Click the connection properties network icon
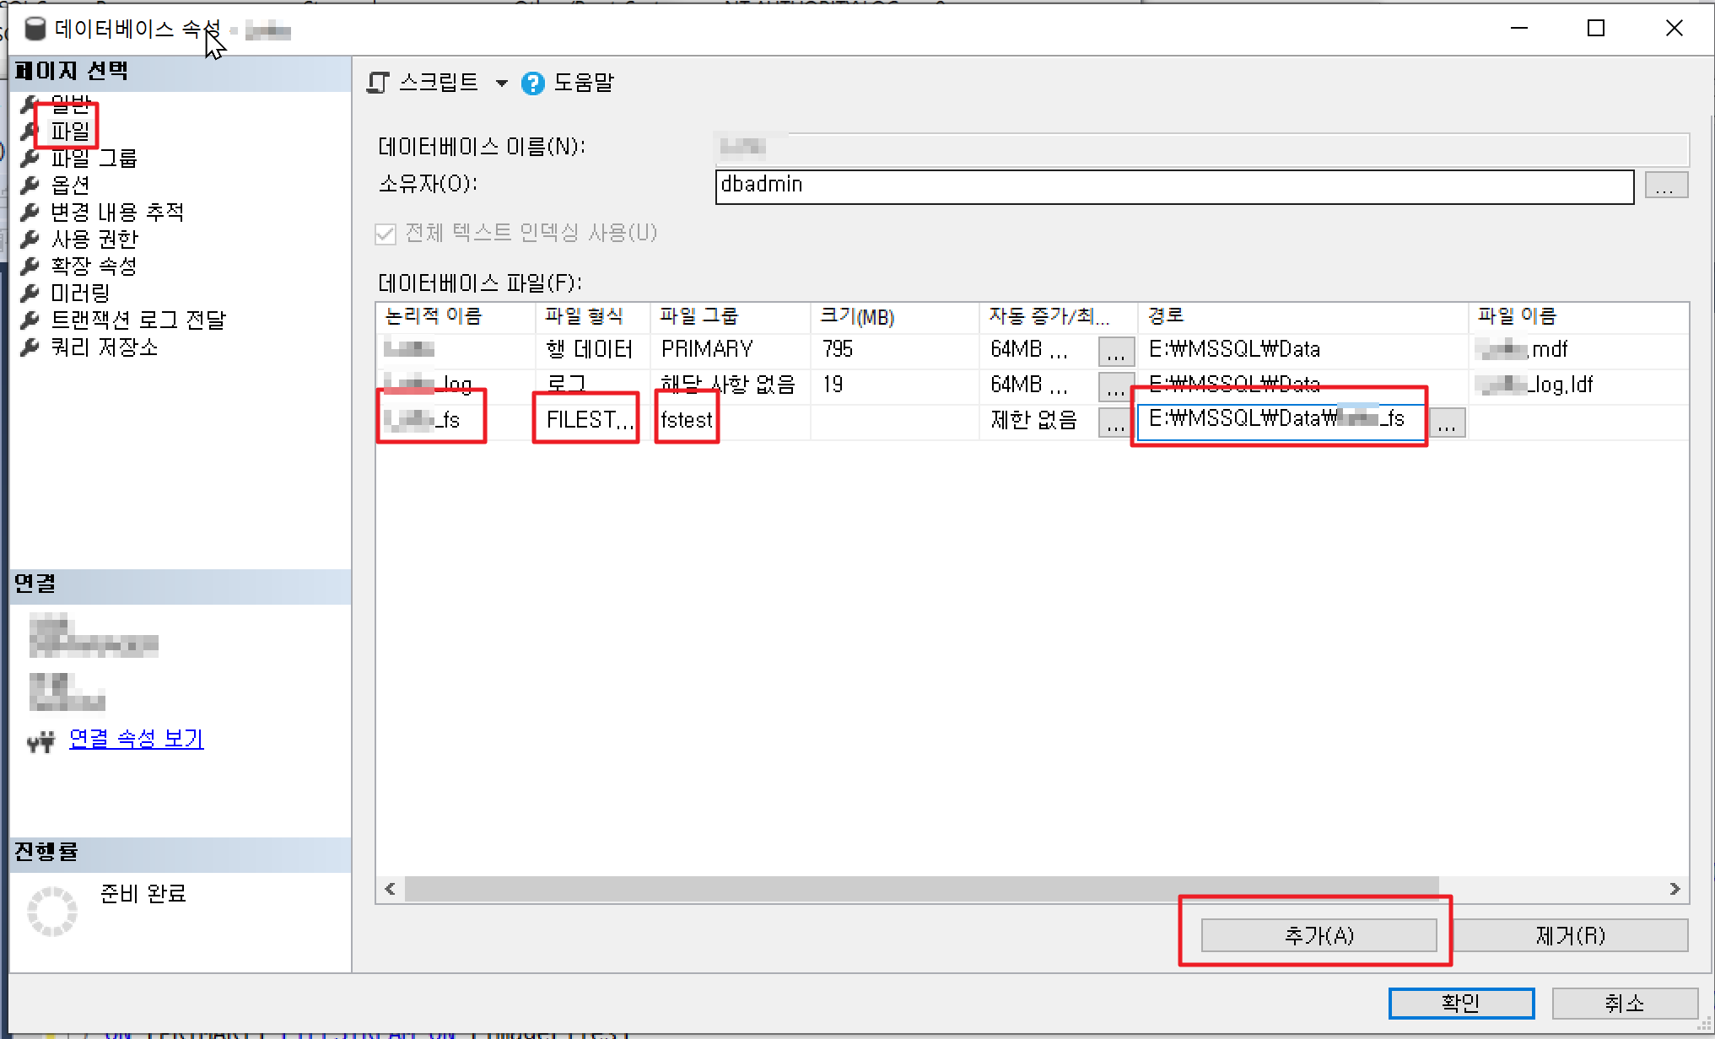Screen dimensions: 1715x1039 pyautogui.click(x=40, y=740)
